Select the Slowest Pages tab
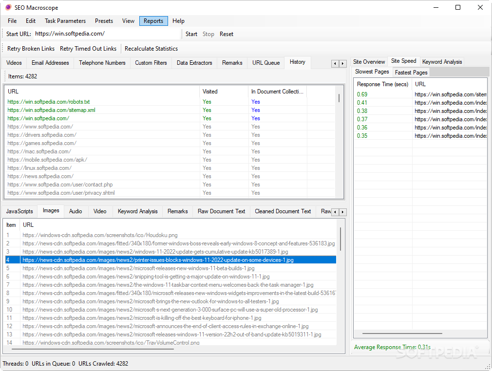 click(x=372, y=72)
